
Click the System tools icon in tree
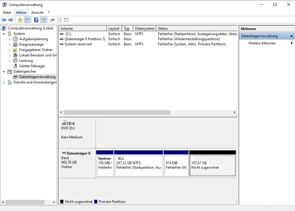tap(10, 34)
